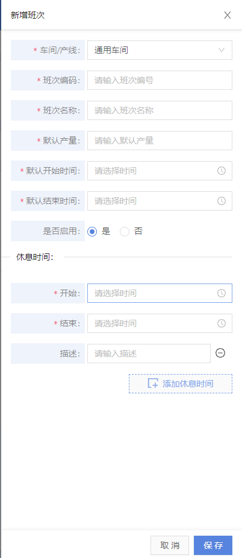Select the 否 radio option
This screenshot has height=558, width=242.
125,232
